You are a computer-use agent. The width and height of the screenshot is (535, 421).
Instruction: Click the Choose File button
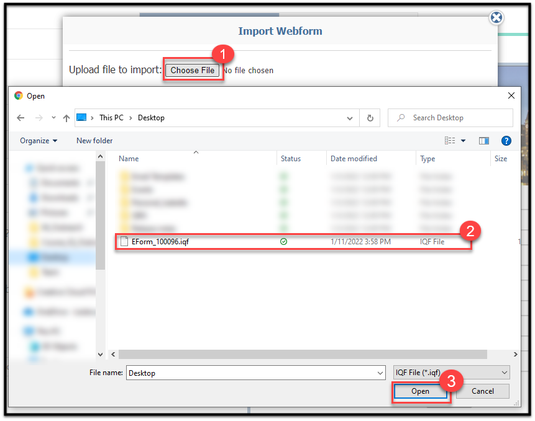point(193,70)
